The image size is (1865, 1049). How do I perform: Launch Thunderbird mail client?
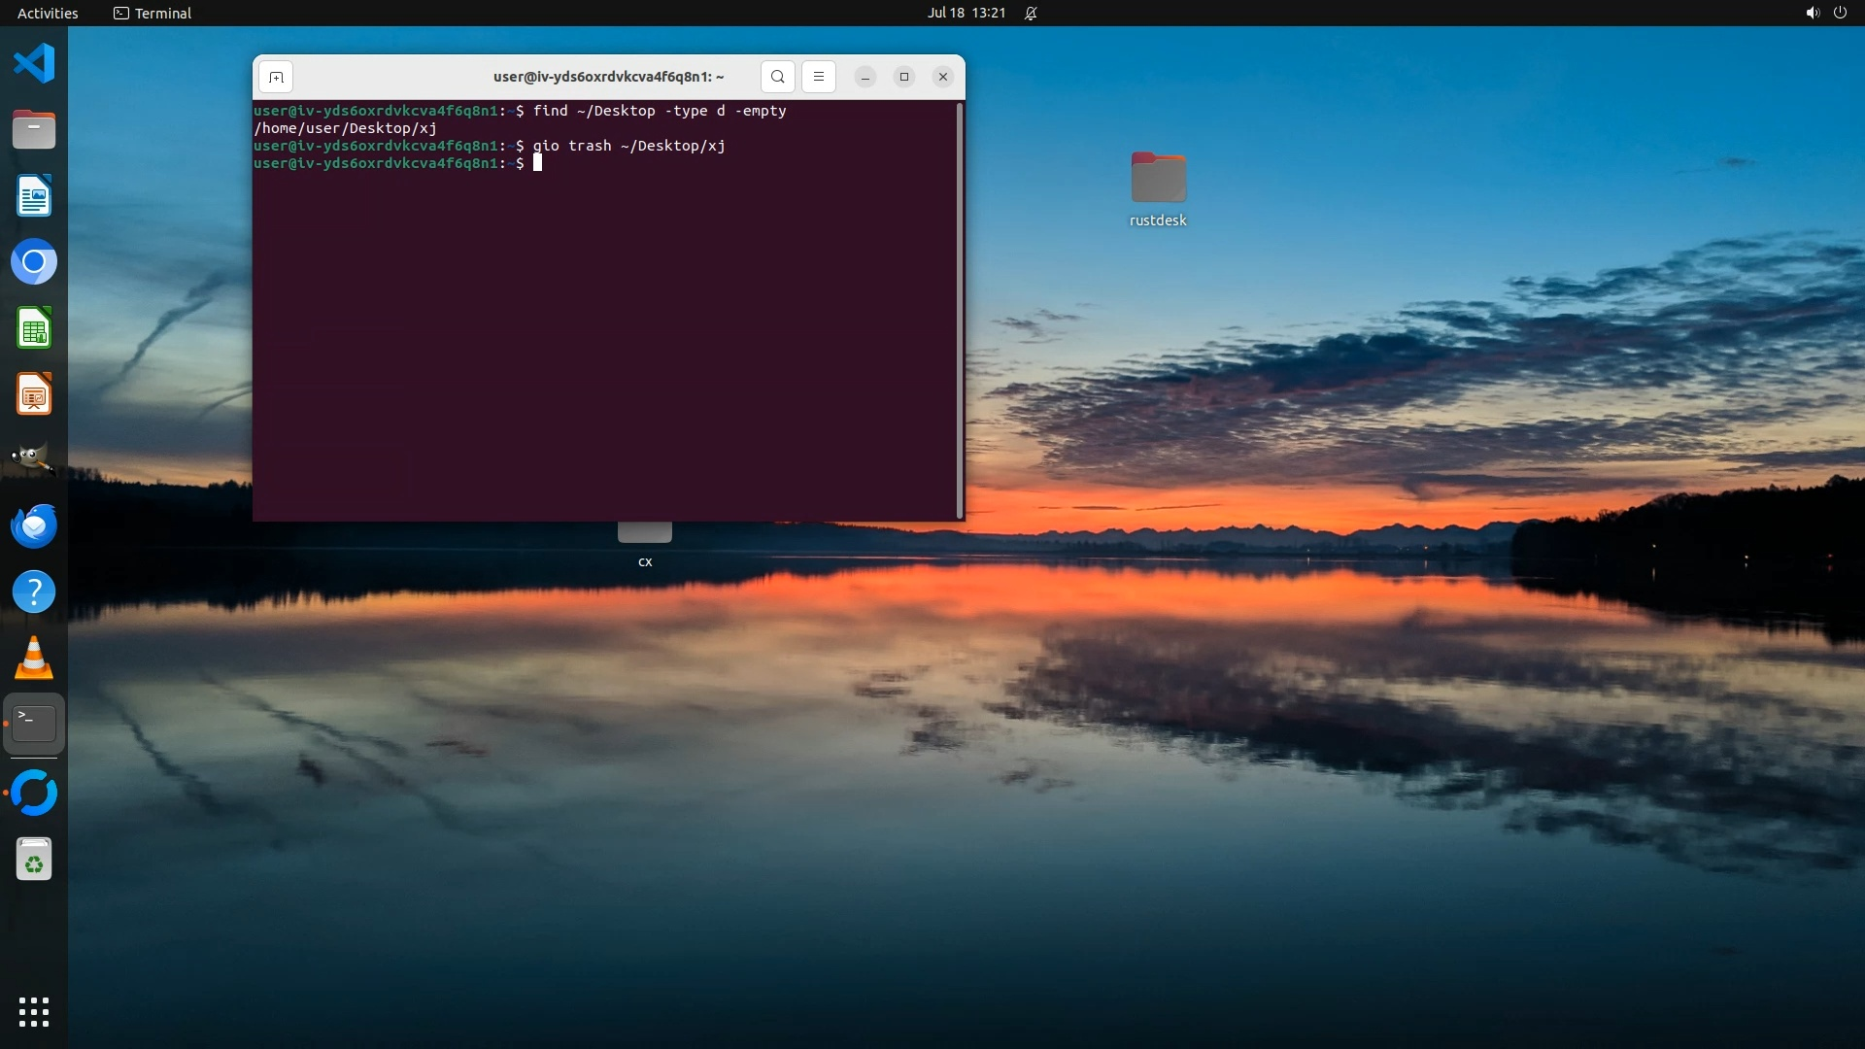tap(34, 525)
